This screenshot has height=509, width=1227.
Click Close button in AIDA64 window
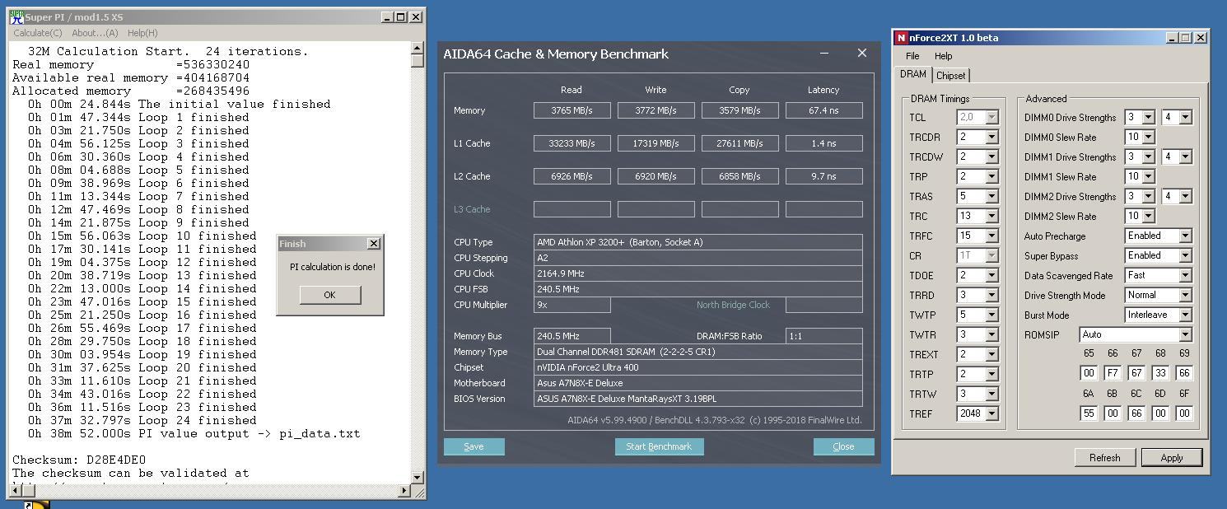coord(843,446)
